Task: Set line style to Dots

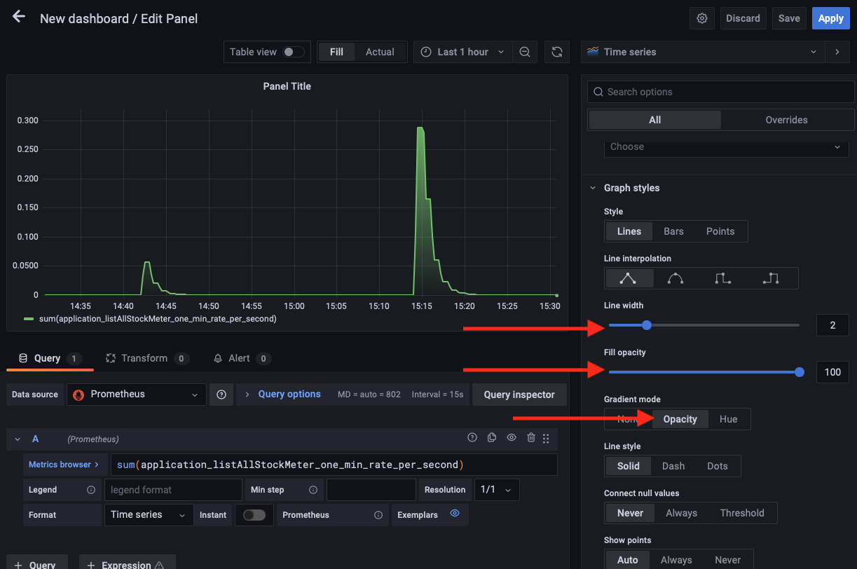Action: (718, 466)
